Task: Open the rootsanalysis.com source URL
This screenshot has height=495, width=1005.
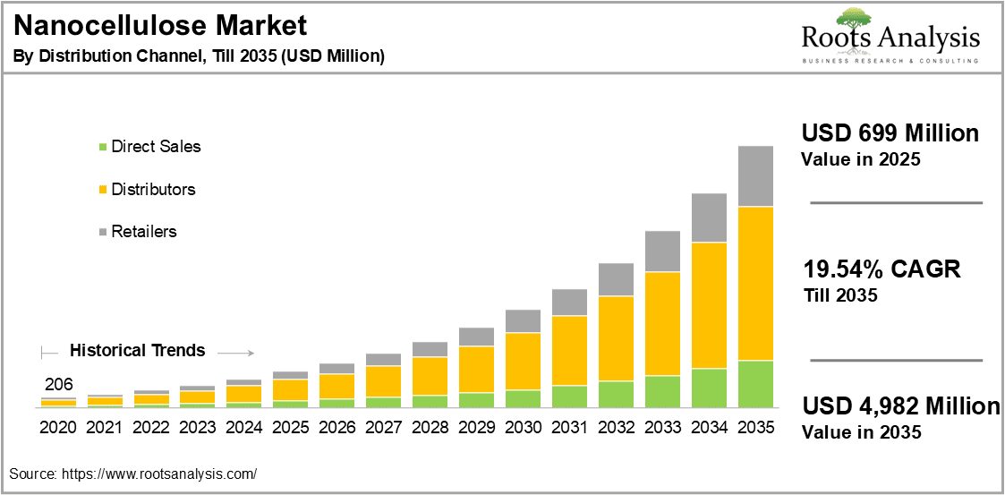Action: click(159, 474)
